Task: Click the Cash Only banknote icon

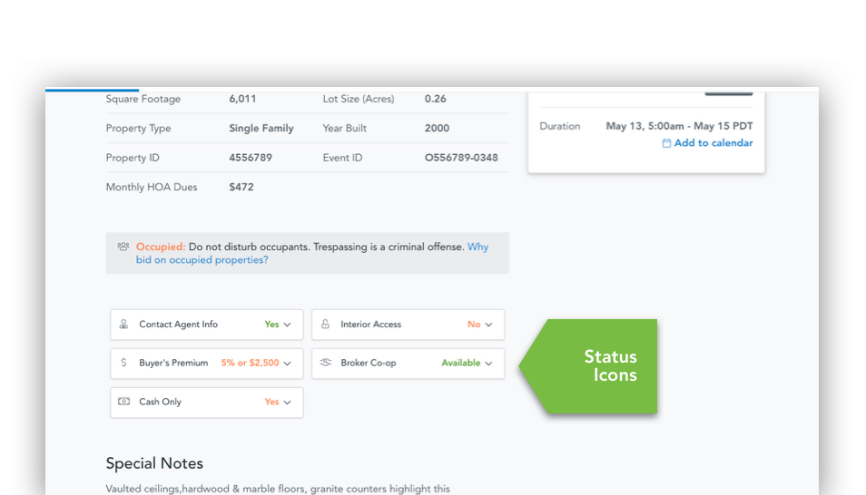Action: (124, 402)
